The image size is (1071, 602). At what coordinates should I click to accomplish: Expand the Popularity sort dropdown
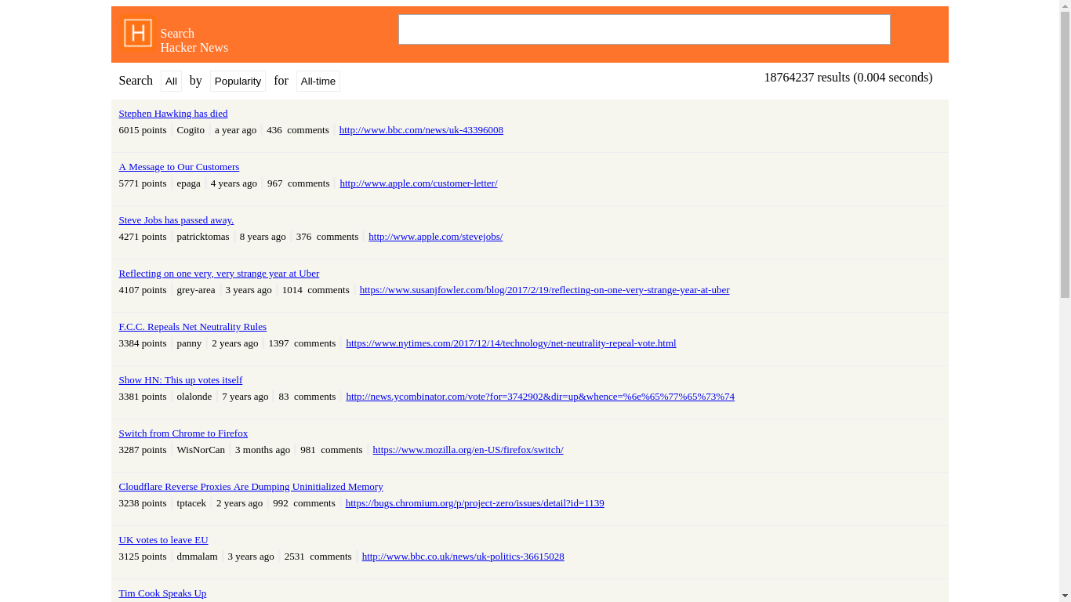coord(238,81)
